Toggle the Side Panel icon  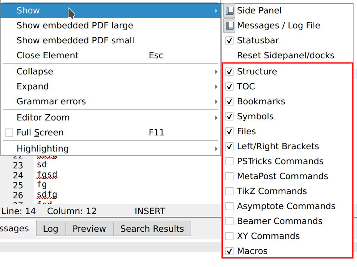tap(229, 11)
